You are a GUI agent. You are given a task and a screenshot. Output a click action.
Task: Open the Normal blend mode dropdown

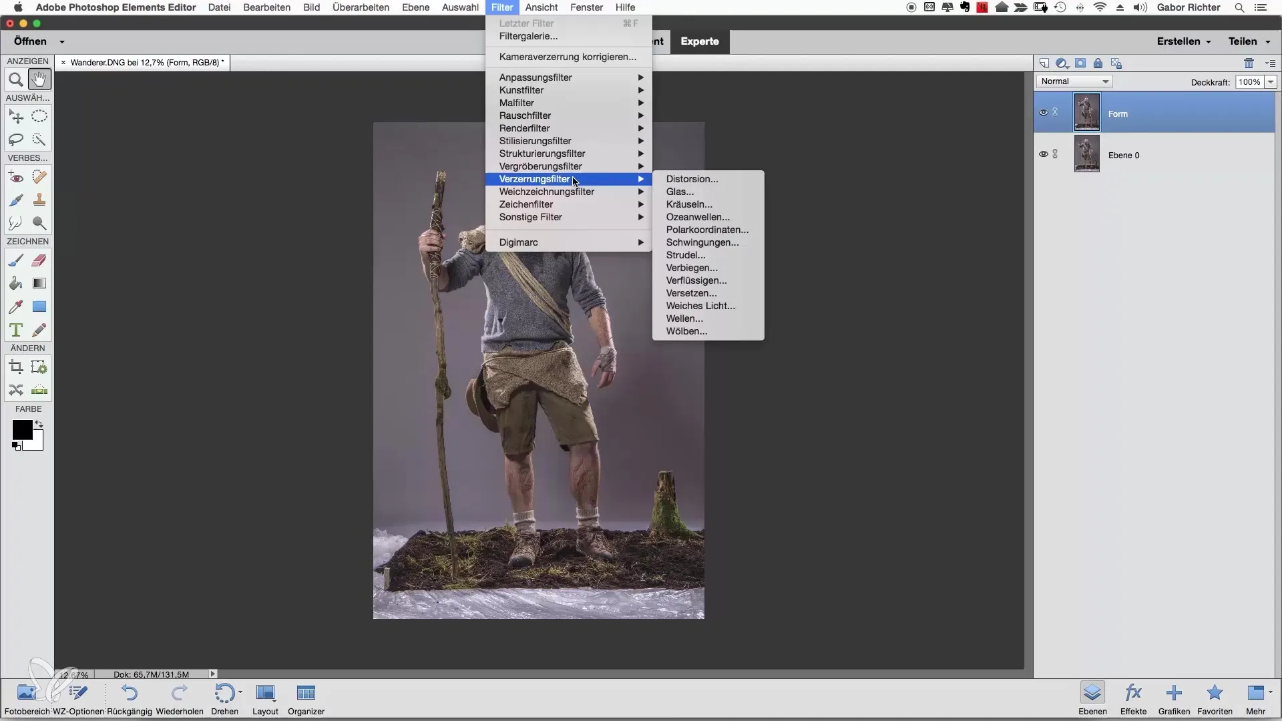(1074, 81)
